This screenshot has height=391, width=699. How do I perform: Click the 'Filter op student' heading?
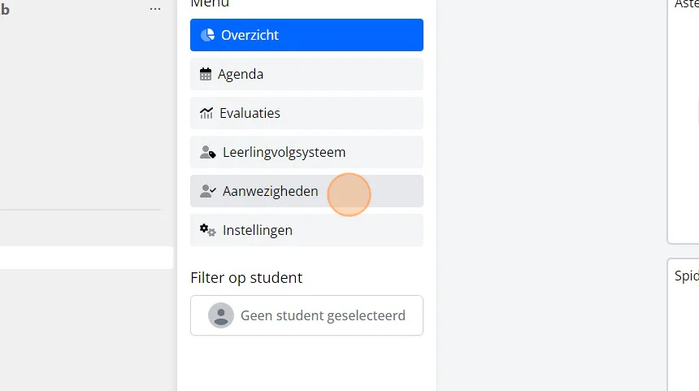(246, 278)
